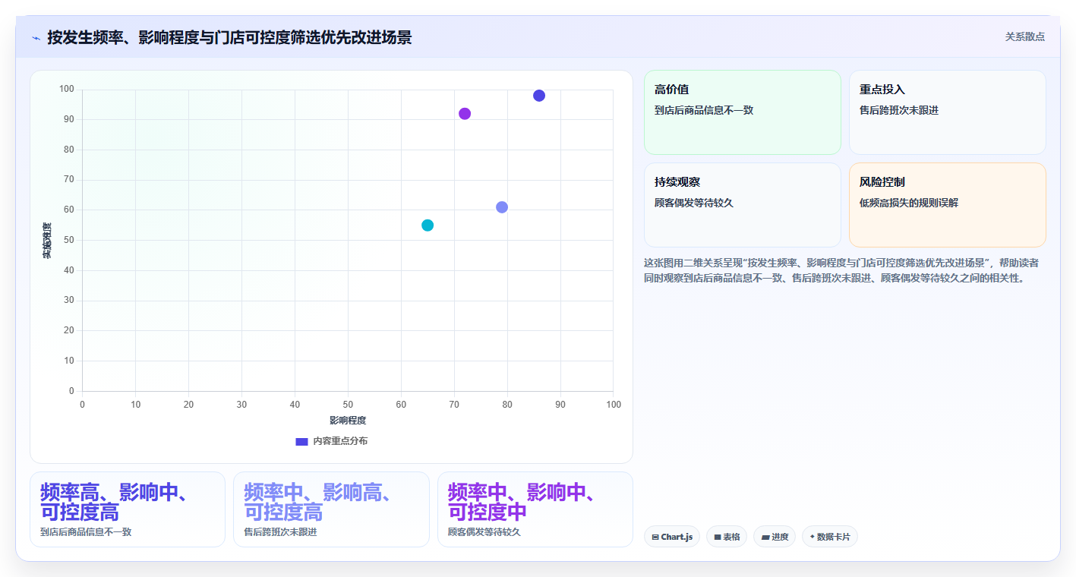Select the cyan scatter point near 55

[x=428, y=225]
